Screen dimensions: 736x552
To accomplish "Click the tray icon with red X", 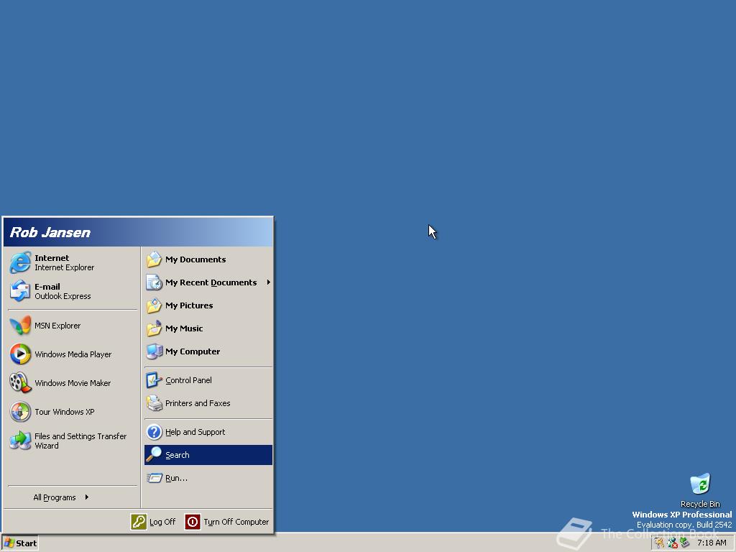I will pyautogui.click(x=672, y=543).
